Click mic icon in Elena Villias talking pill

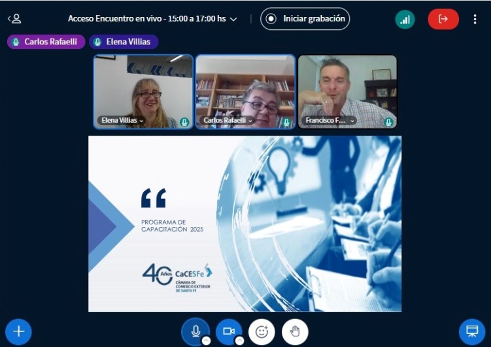(97, 42)
